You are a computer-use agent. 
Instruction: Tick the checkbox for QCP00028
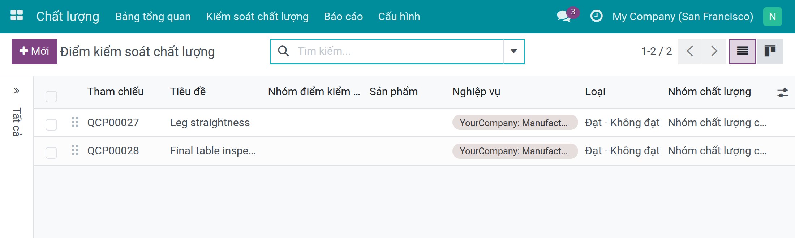pos(51,153)
